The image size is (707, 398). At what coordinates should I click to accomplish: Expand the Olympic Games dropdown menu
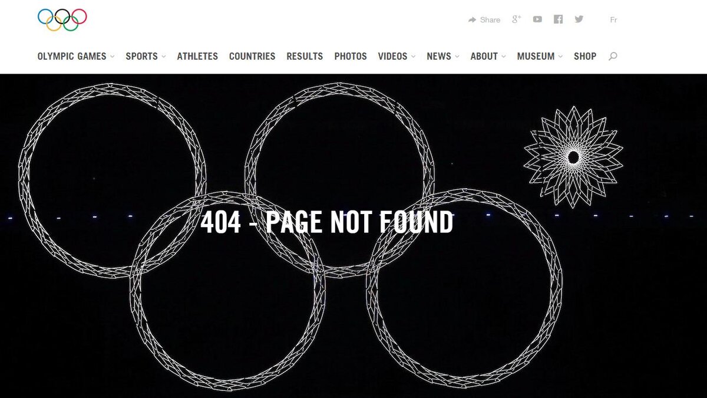click(x=76, y=57)
